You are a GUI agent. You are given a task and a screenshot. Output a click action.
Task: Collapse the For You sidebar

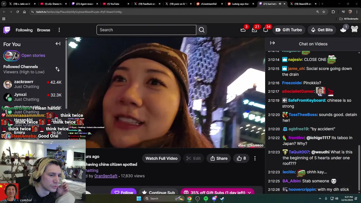click(58, 44)
